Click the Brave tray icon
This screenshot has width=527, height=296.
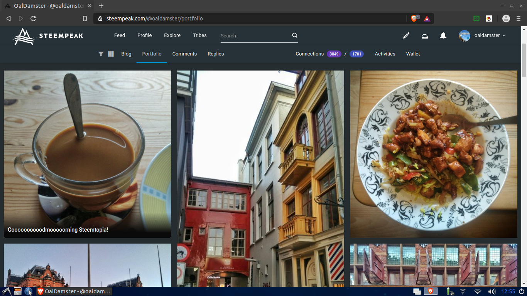coord(431,291)
